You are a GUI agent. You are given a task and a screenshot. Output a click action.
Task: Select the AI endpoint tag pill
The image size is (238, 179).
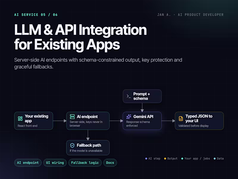pos(28,163)
